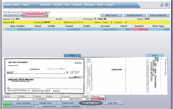
Task: Switch to the View All Items tab
Action: 13,15
